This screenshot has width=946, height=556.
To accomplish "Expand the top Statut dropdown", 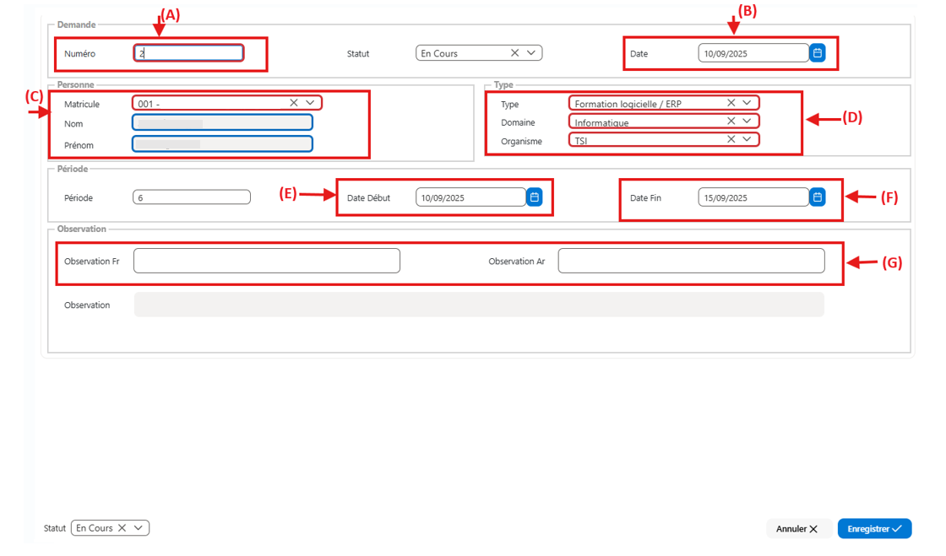I will (531, 53).
